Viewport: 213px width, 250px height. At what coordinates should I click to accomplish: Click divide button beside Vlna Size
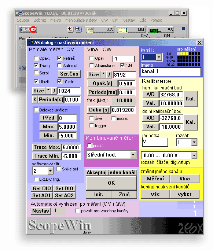click(109, 75)
